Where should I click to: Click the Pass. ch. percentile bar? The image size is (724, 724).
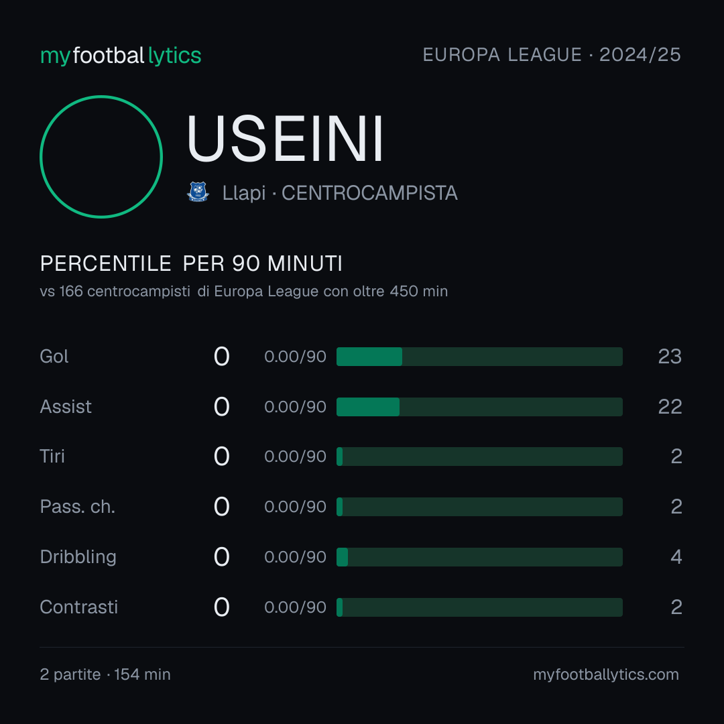pyautogui.click(x=479, y=507)
